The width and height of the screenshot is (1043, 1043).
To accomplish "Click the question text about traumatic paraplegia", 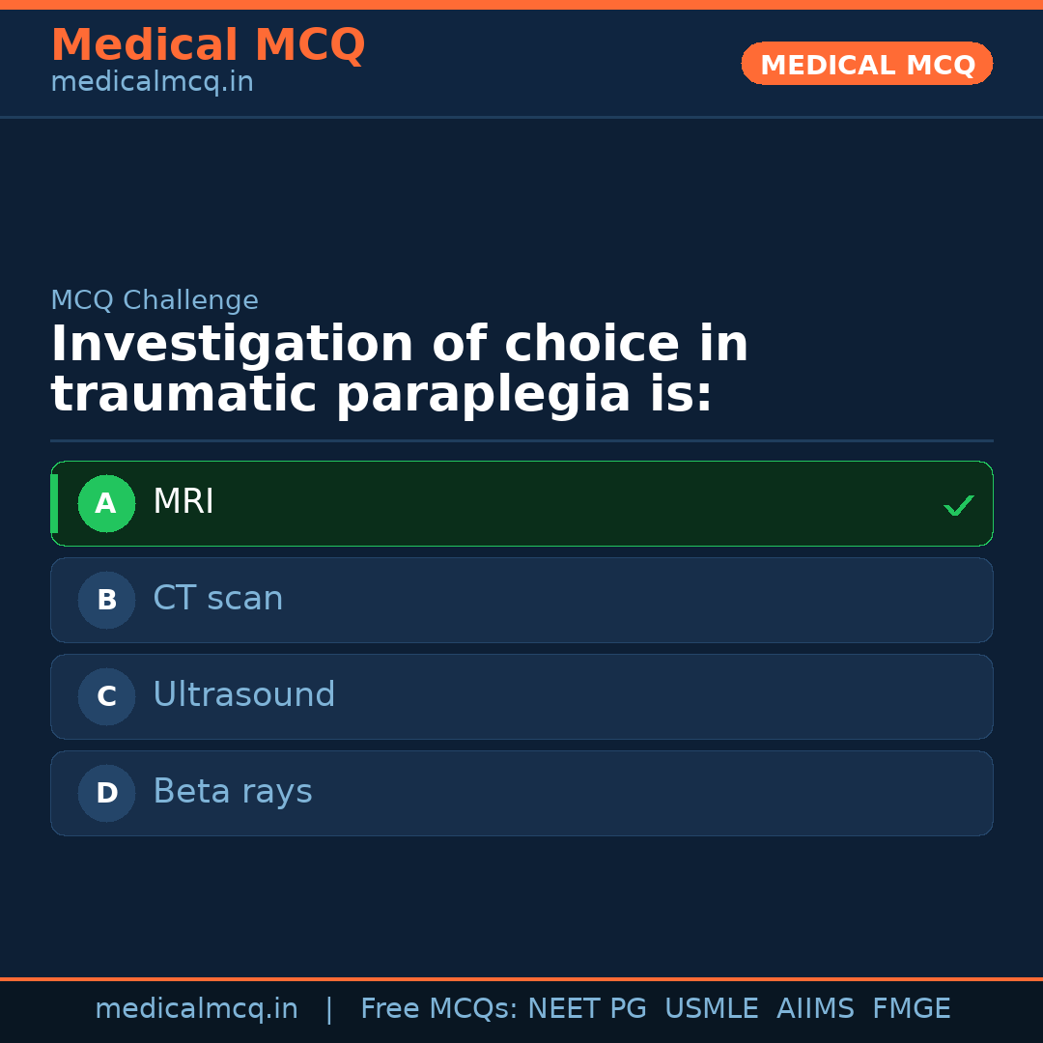I will 400,368.
